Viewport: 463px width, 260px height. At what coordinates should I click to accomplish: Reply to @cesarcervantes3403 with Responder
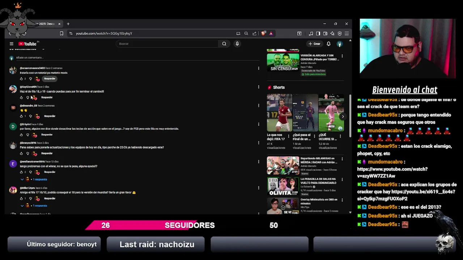coord(50,79)
